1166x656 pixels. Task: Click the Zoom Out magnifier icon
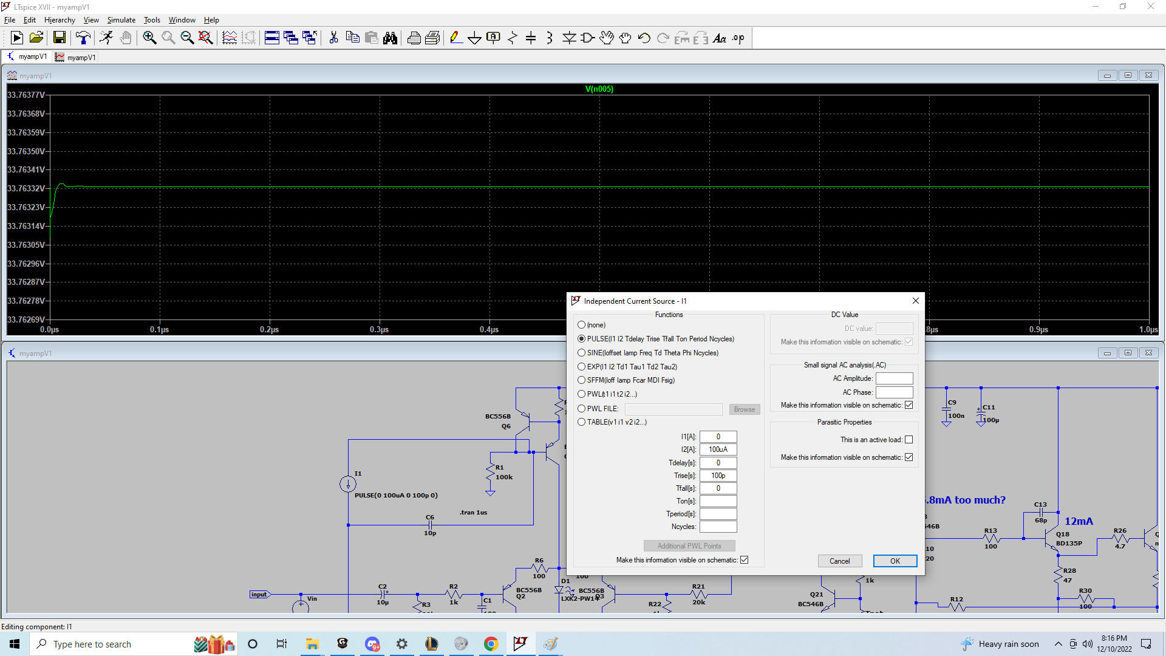[187, 38]
